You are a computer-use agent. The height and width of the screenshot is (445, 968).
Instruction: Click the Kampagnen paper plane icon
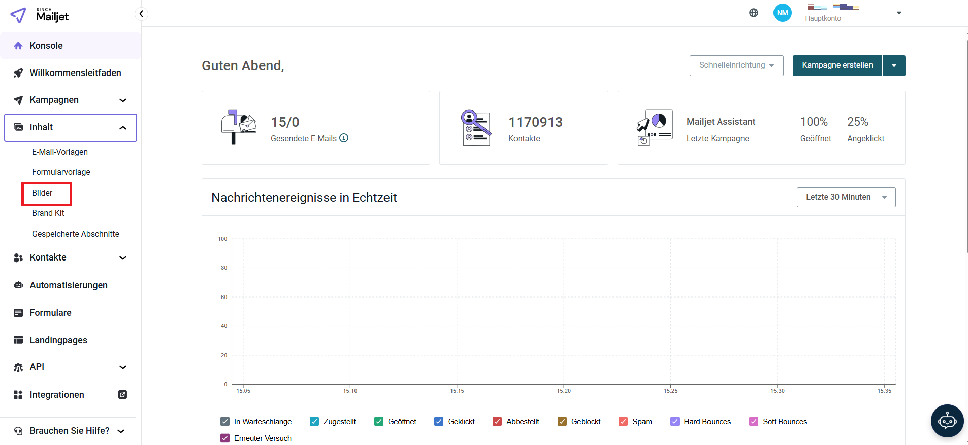[x=18, y=100]
